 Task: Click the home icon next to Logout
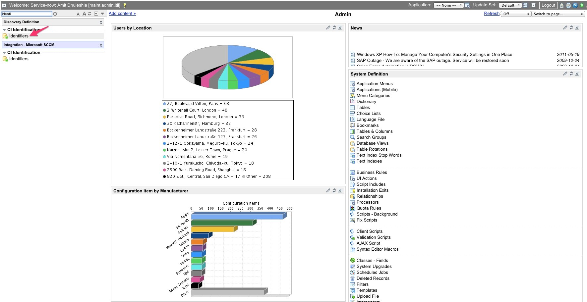point(562,5)
